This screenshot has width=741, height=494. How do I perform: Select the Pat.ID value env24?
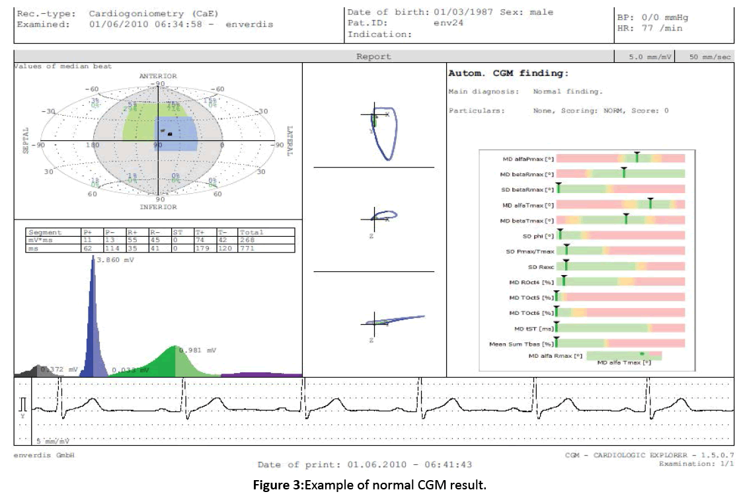pos(446,22)
